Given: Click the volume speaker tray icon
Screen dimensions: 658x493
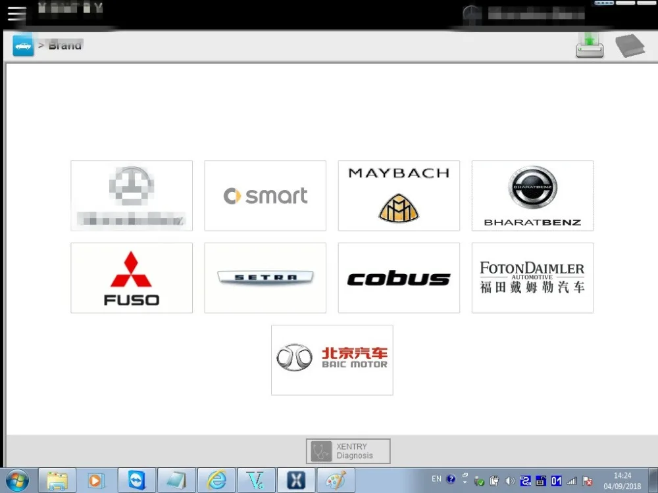Looking at the screenshot, I should [510, 481].
